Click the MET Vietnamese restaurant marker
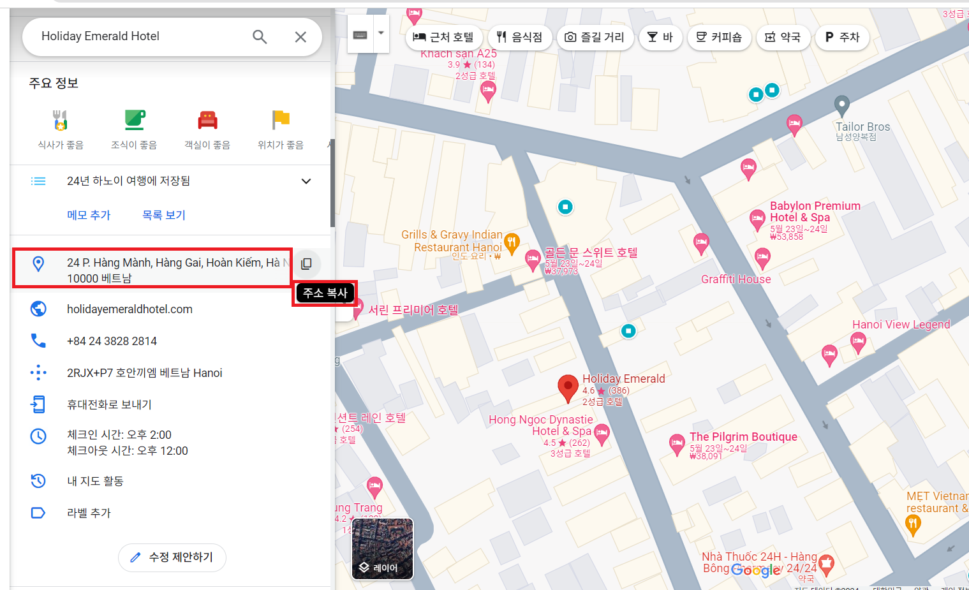969x590 pixels. [913, 525]
